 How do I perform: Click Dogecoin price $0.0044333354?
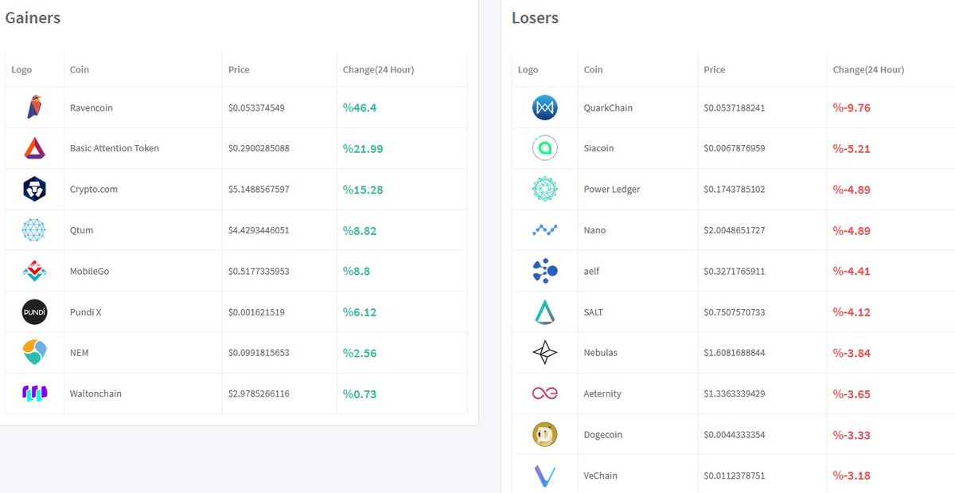click(735, 435)
